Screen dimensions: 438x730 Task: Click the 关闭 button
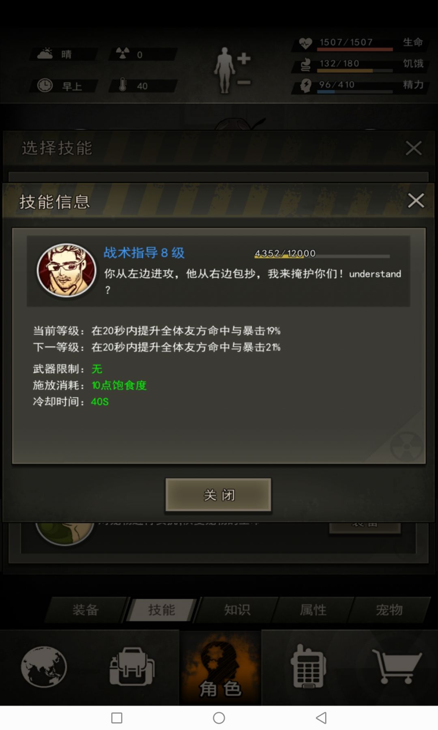218,495
